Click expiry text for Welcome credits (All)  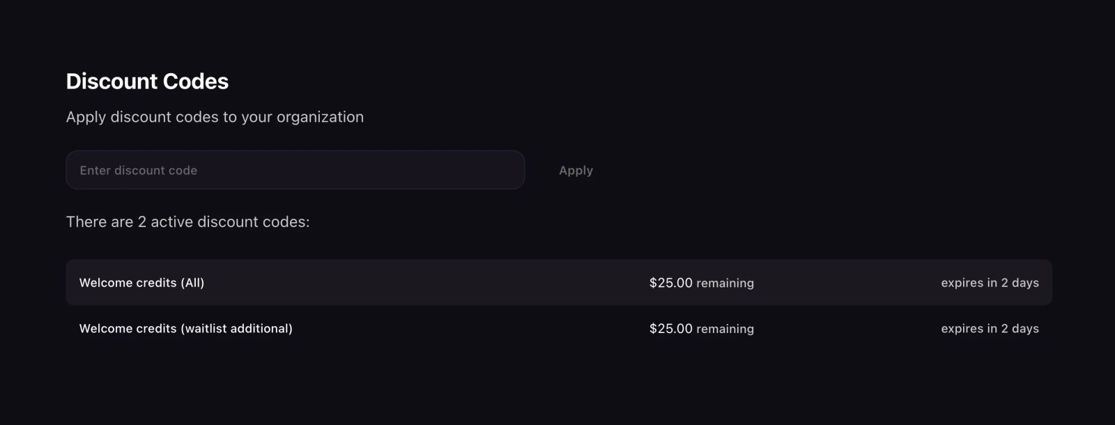[989, 283]
